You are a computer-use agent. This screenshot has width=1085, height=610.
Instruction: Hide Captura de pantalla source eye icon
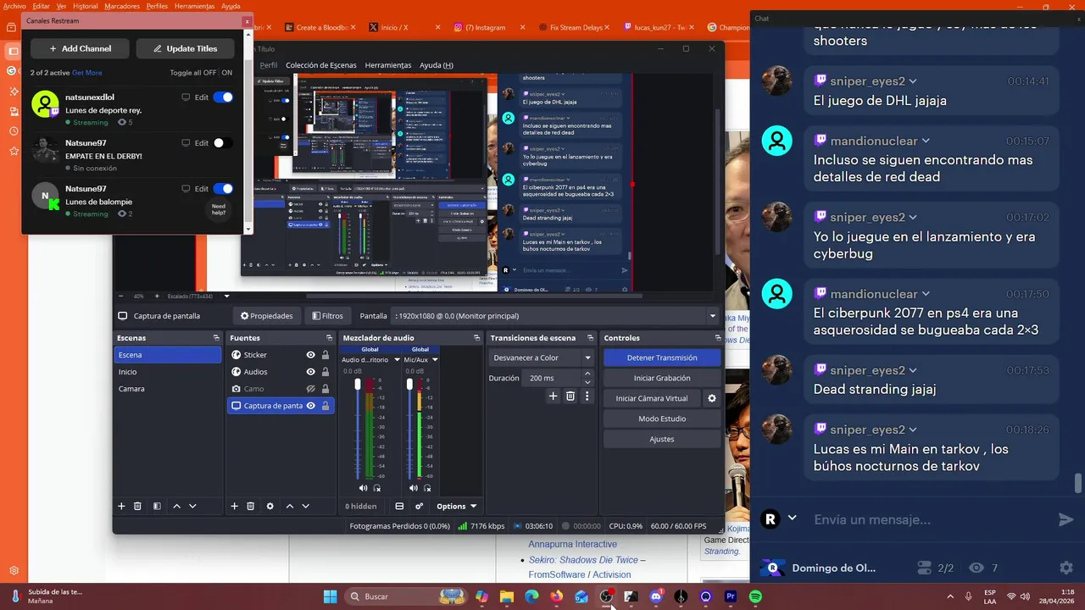(x=311, y=406)
